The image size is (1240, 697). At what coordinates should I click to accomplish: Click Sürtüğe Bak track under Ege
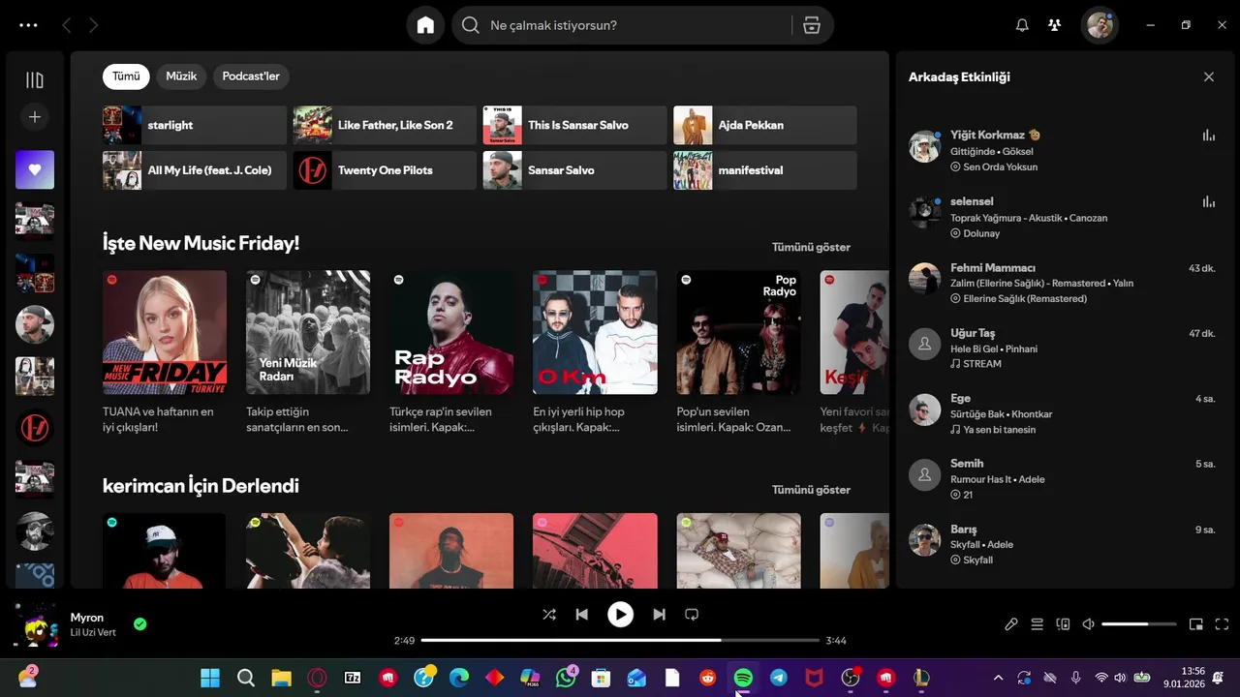click(x=977, y=414)
